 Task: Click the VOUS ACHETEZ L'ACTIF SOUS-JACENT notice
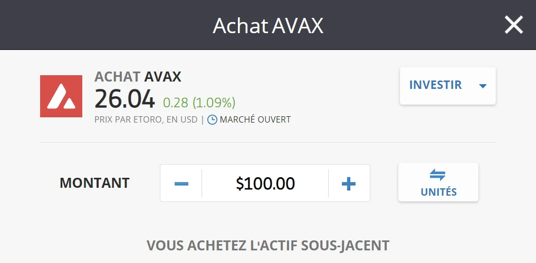(x=267, y=245)
